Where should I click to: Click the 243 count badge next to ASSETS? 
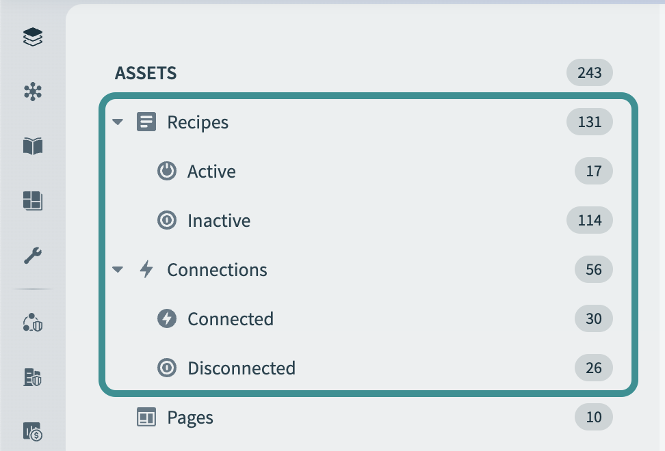589,72
